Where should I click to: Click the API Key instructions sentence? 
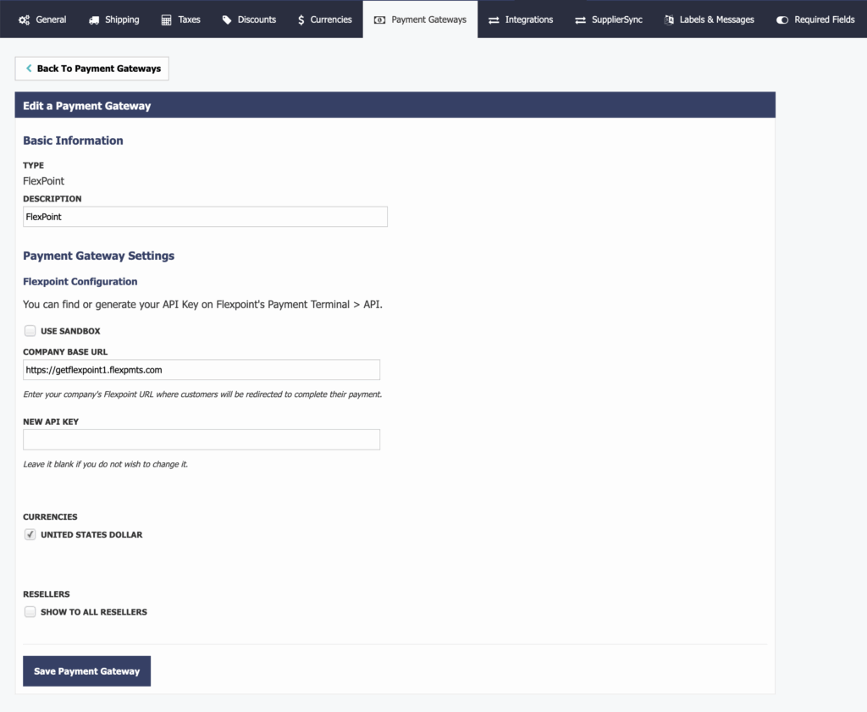[202, 305]
